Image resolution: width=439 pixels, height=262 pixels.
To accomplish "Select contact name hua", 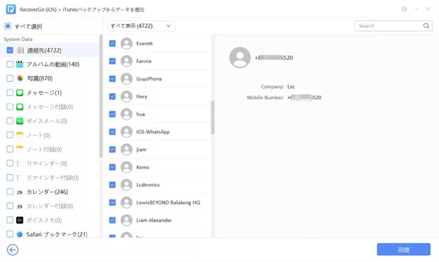I will click(x=140, y=114).
